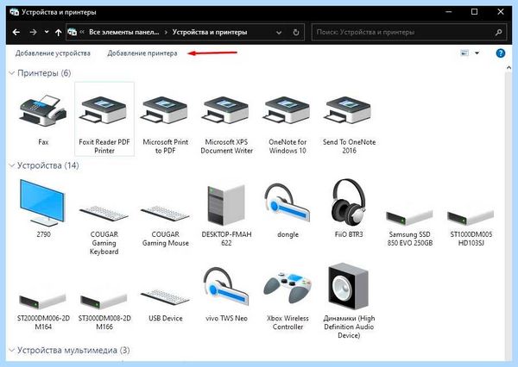The width and height of the screenshot is (518, 367).
Task: Select Send To OneNote 2016 printer
Action: coord(349,110)
